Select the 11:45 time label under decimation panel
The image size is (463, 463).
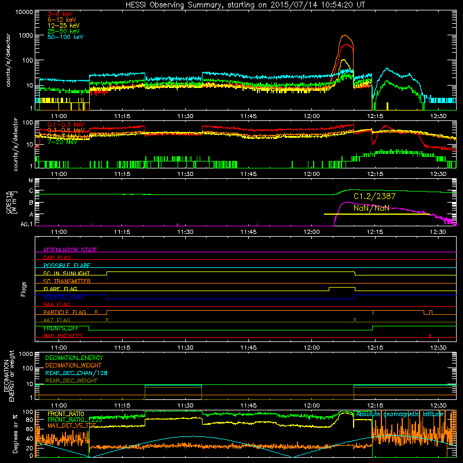click(249, 406)
